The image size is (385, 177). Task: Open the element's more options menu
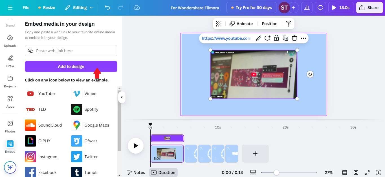click(303, 38)
